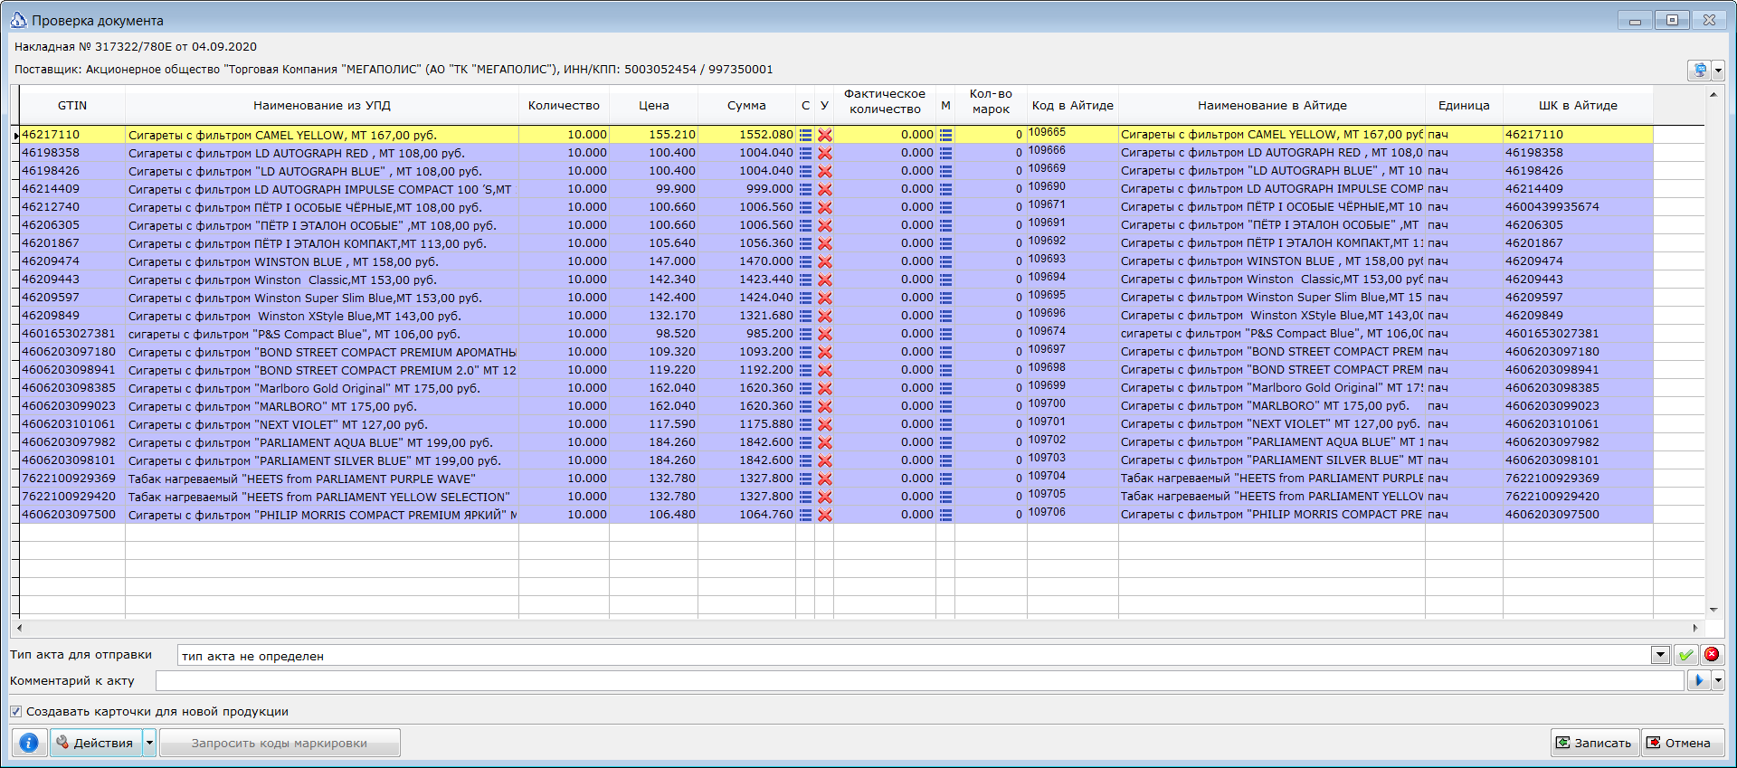Open the M marks icon in row GTIN 4606203099023
1737x768 pixels.
(945, 406)
